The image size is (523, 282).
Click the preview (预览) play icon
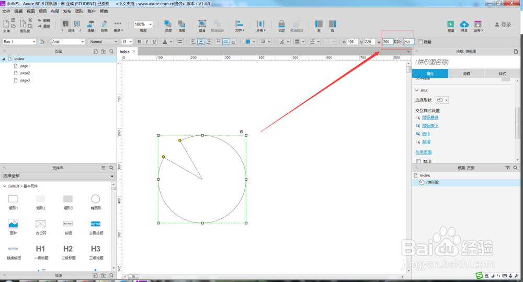click(x=451, y=24)
